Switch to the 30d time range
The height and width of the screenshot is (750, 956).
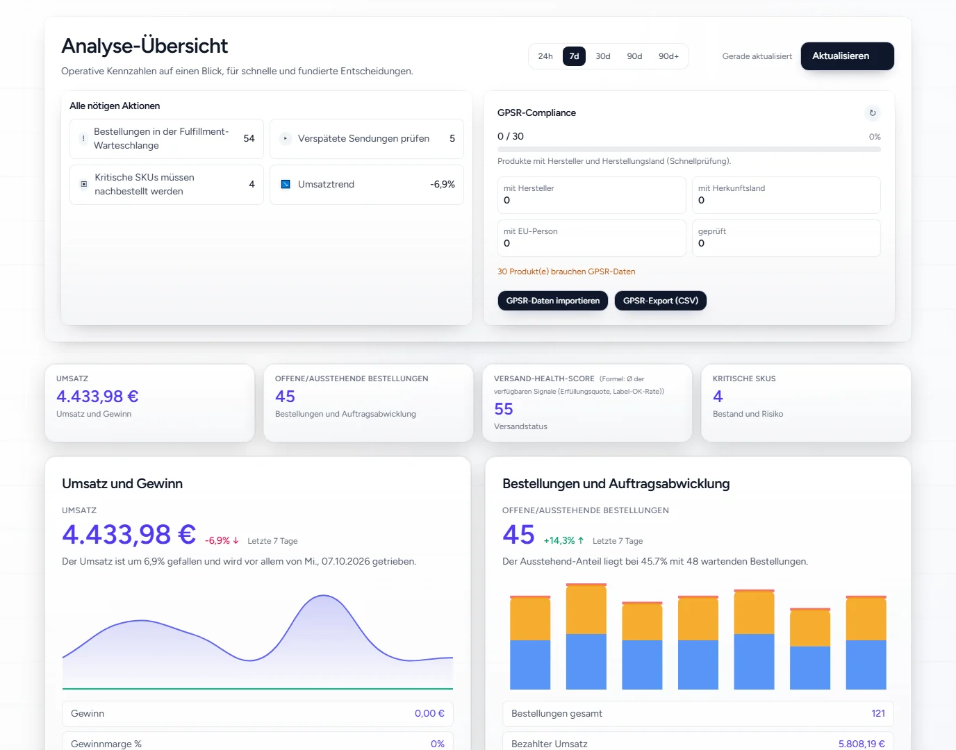(603, 56)
